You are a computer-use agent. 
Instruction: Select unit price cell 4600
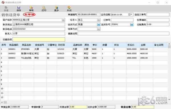[x=96, y=54]
